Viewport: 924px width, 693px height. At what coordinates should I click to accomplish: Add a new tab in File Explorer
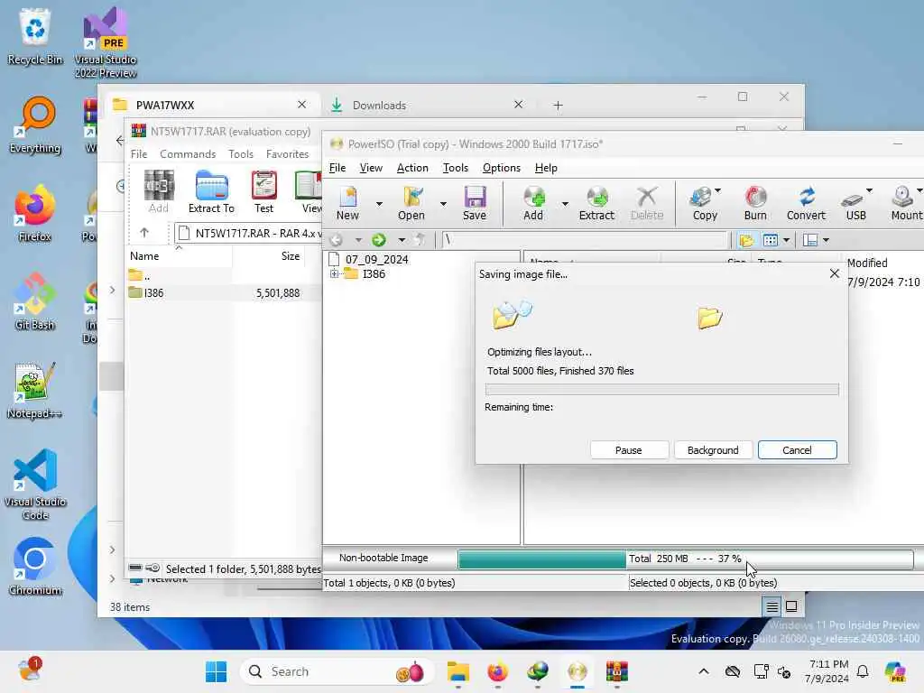[x=558, y=105]
